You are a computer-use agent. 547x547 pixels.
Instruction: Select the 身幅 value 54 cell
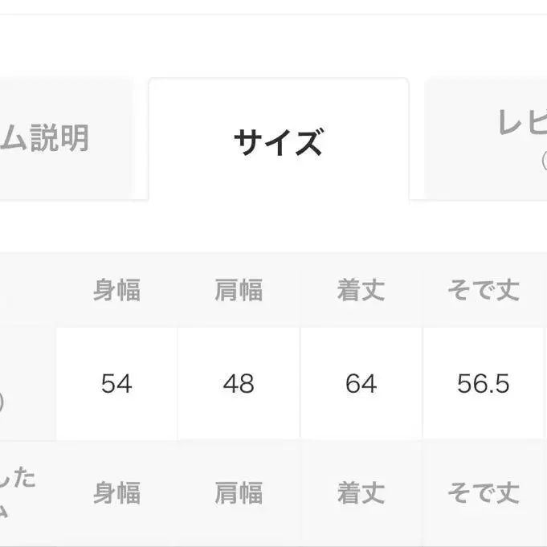[x=116, y=384]
